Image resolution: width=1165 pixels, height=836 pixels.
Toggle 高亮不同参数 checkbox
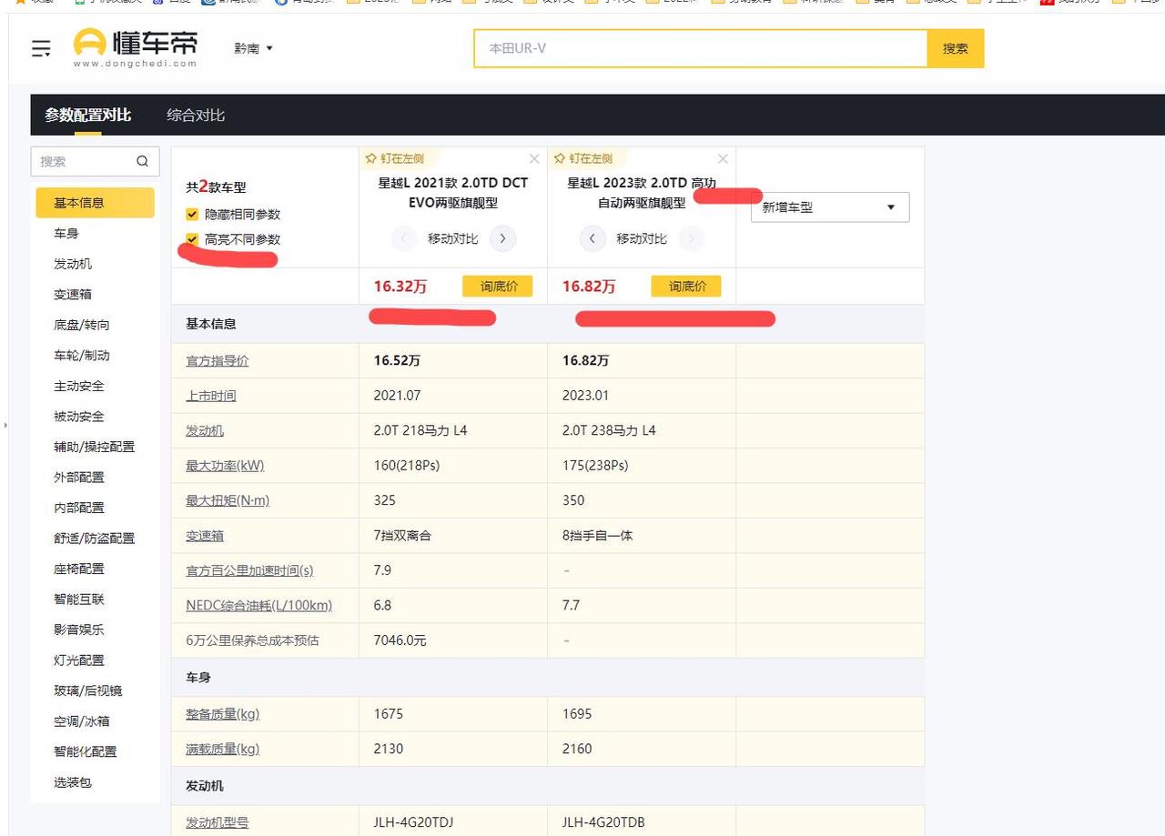(x=192, y=239)
